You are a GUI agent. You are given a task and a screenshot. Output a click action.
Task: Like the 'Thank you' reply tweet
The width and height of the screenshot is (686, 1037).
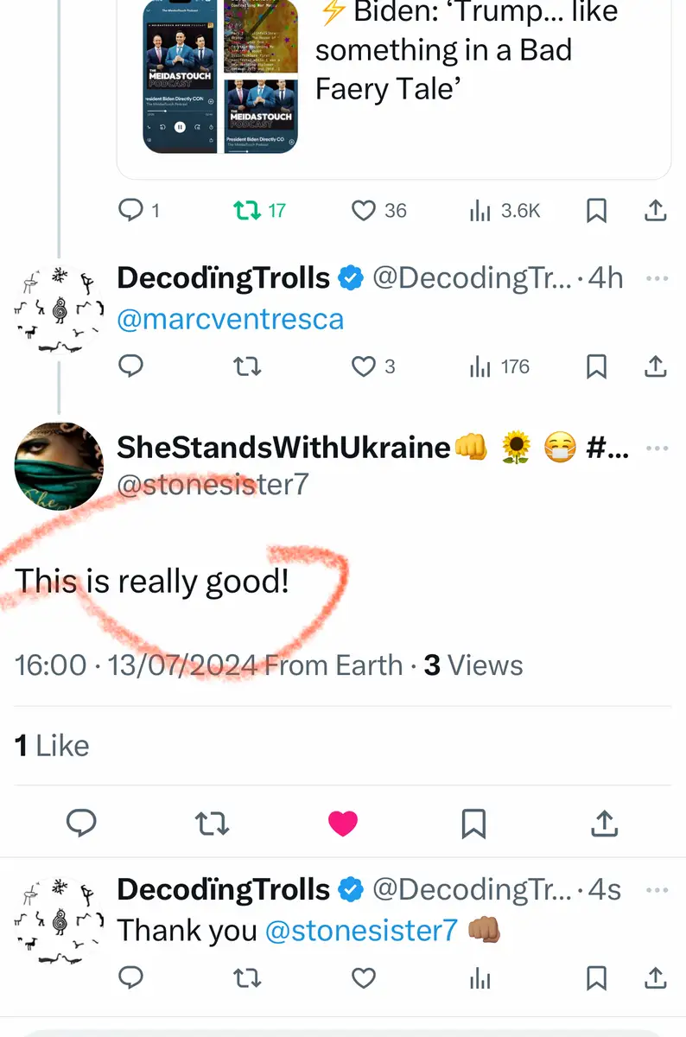364,977
